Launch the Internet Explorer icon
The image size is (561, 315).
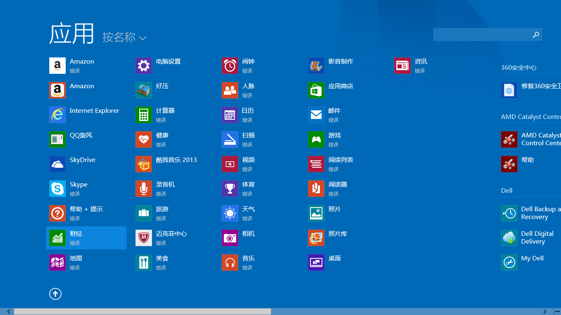click(57, 115)
